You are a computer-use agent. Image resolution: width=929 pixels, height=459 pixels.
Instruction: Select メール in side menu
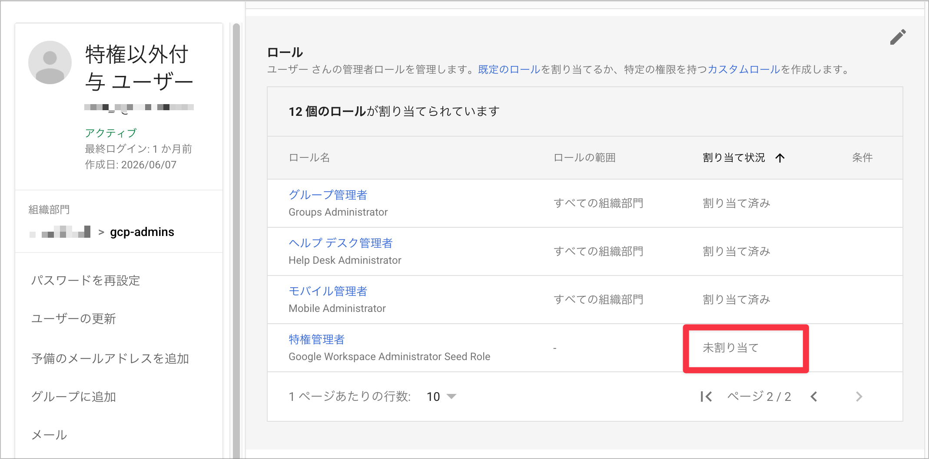click(49, 435)
